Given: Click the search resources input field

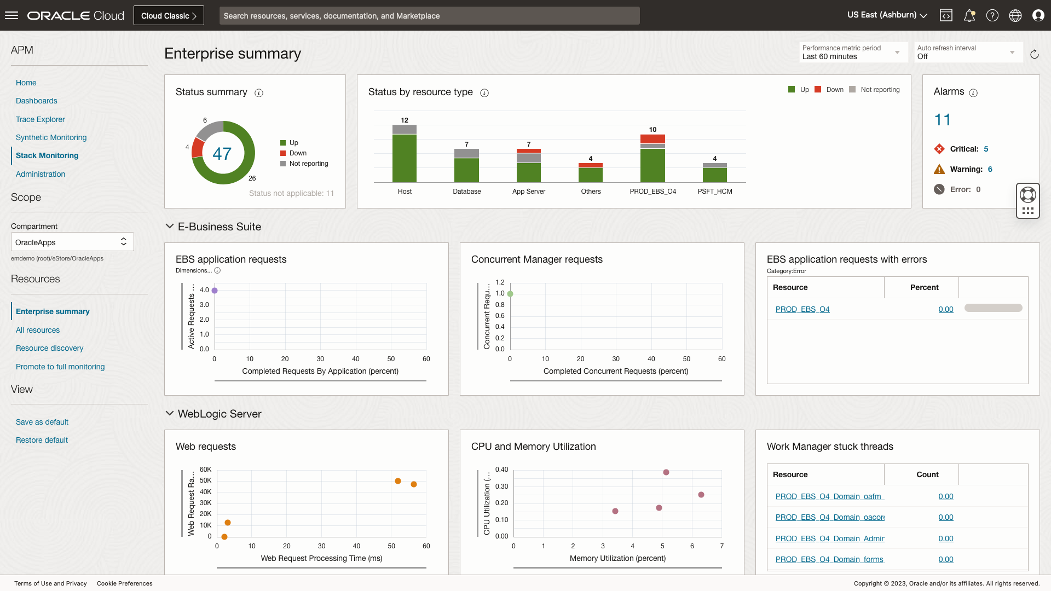Looking at the screenshot, I should [429, 16].
